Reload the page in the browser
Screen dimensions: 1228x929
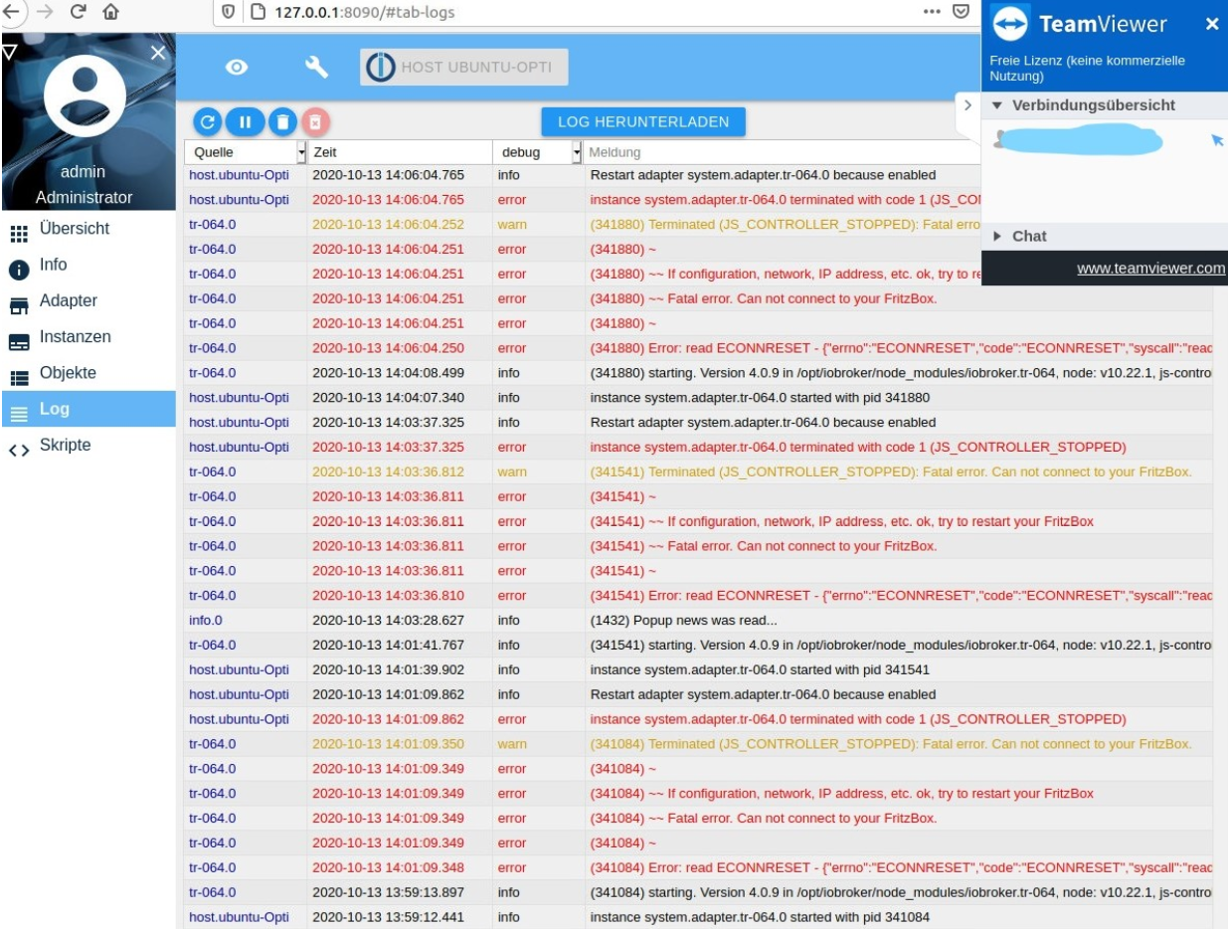pos(79,10)
